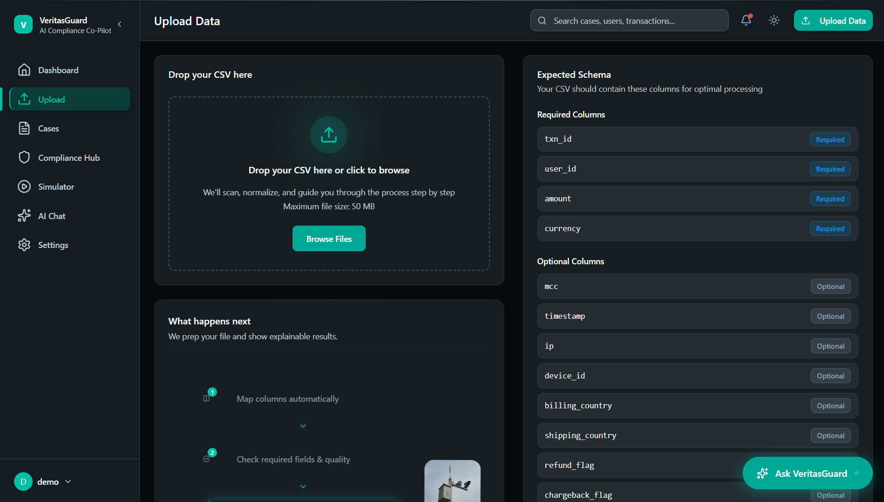Click the Optional badge for device_id
884x502 pixels.
(830, 376)
